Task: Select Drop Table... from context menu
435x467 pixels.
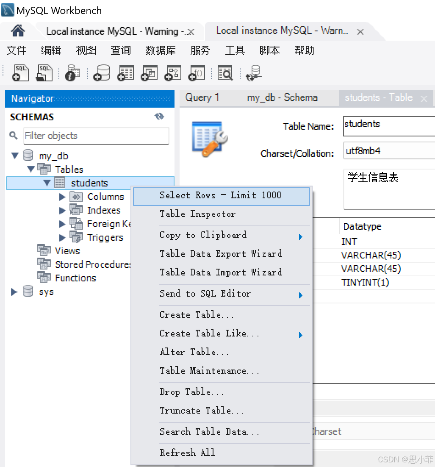Action: 191,392
